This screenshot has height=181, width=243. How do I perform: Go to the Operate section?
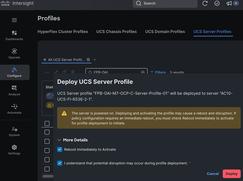[14, 54]
